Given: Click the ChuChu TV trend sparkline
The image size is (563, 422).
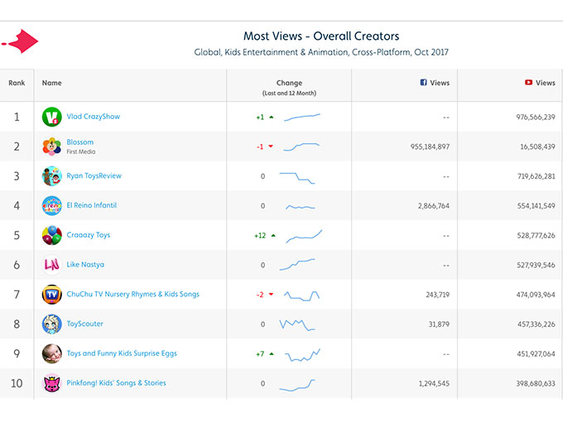Looking at the screenshot, I should [301, 296].
